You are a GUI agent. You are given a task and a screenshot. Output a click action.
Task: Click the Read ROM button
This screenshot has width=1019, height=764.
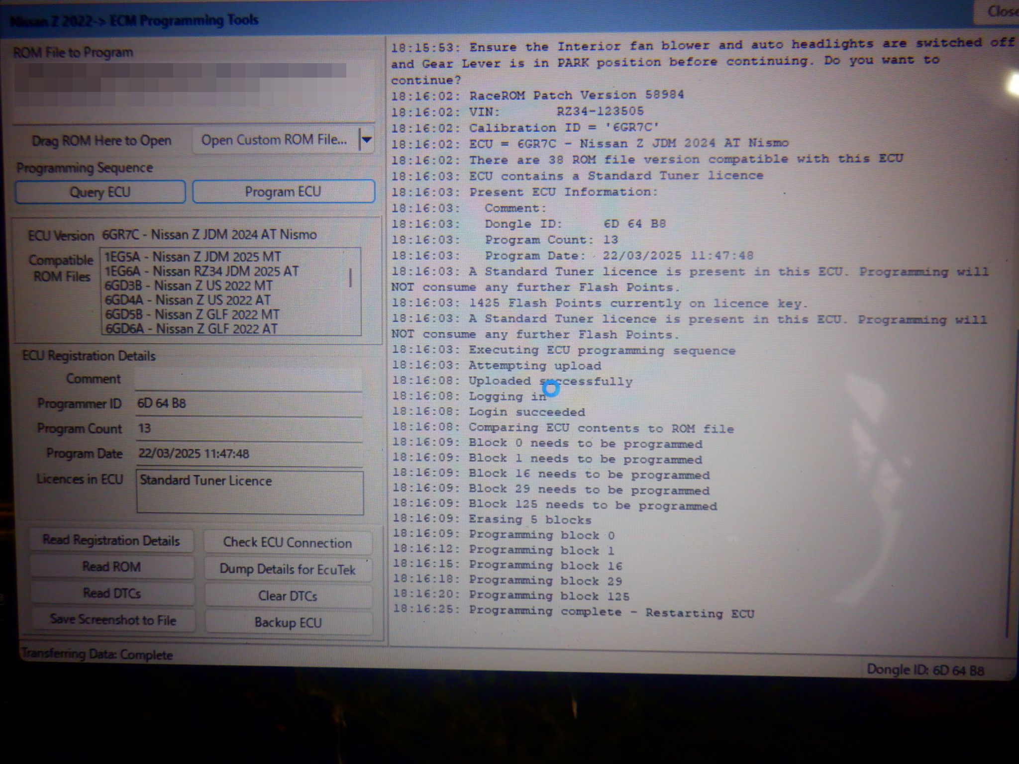tap(111, 567)
